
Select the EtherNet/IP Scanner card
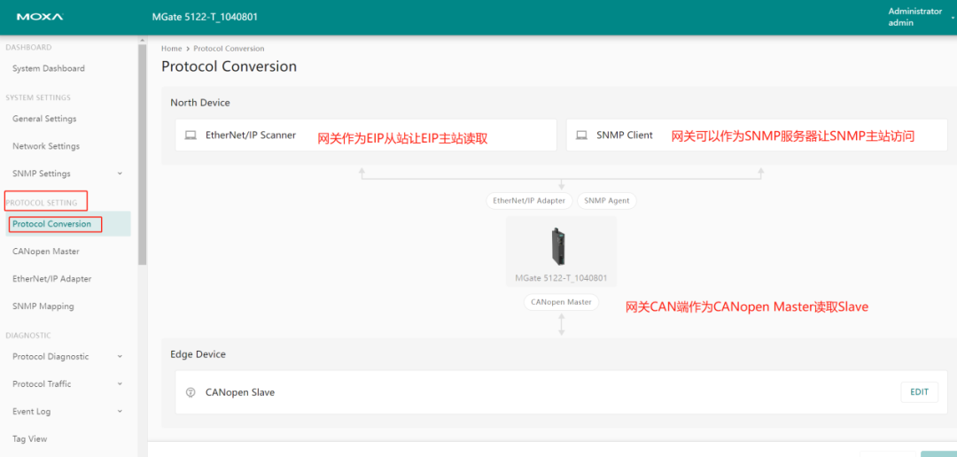[366, 135]
